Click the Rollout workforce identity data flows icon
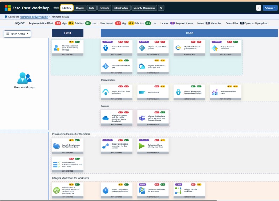The width and height of the screenshot is (279, 201). point(142,146)
